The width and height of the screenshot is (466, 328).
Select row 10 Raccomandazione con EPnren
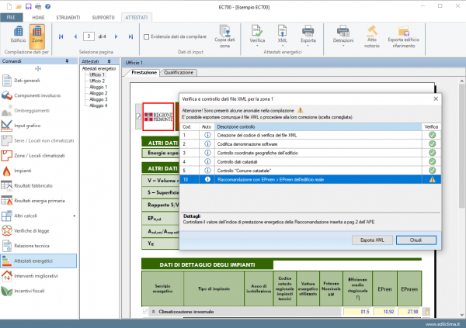[x=310, y=180]
